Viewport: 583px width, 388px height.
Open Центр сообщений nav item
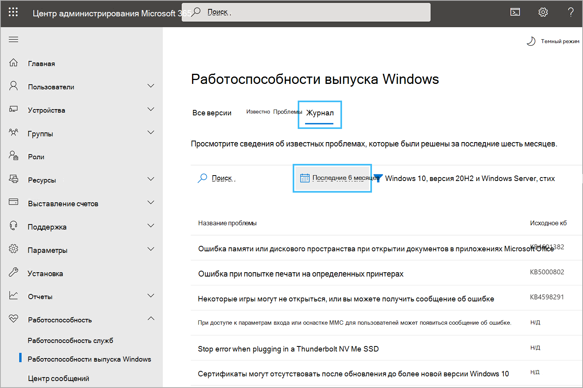tap(58, 378)
